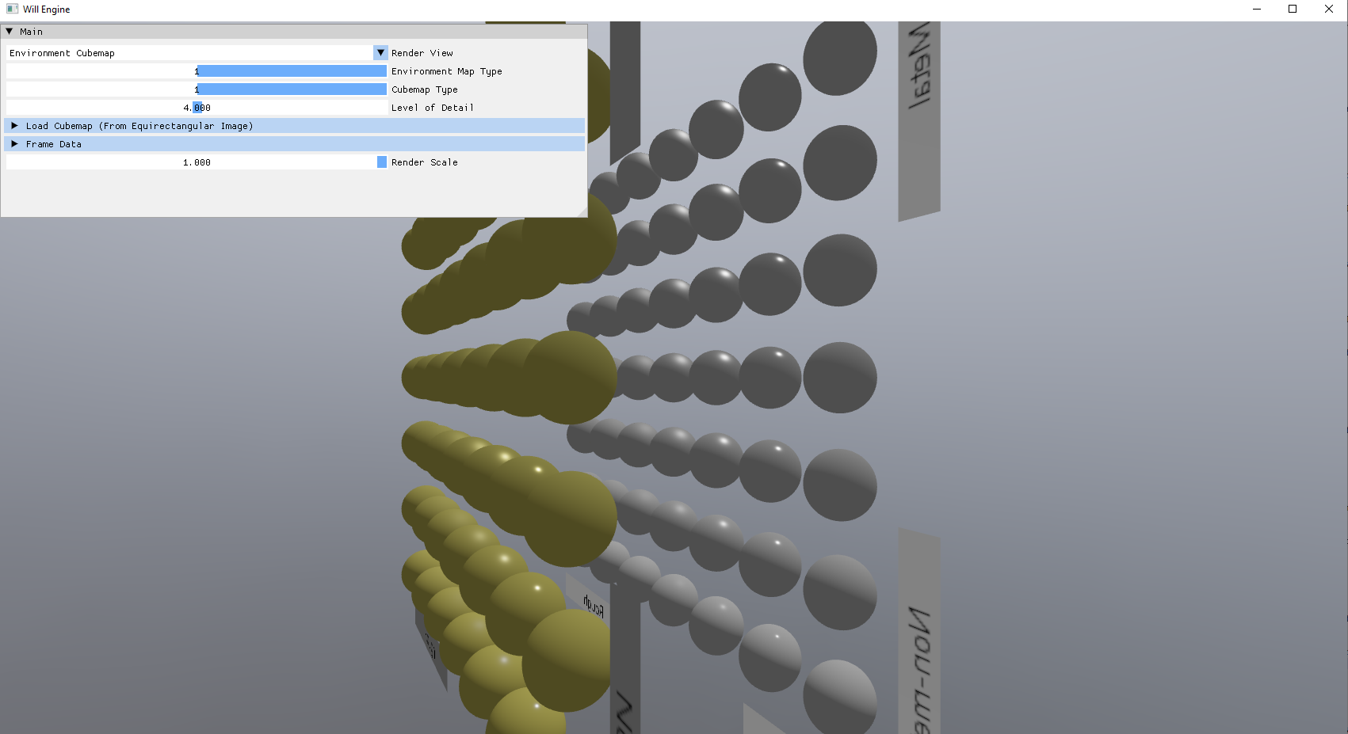Click the Render Scale label
The width and height of the screenshot is (1348, 734).
tap(425, 162)
